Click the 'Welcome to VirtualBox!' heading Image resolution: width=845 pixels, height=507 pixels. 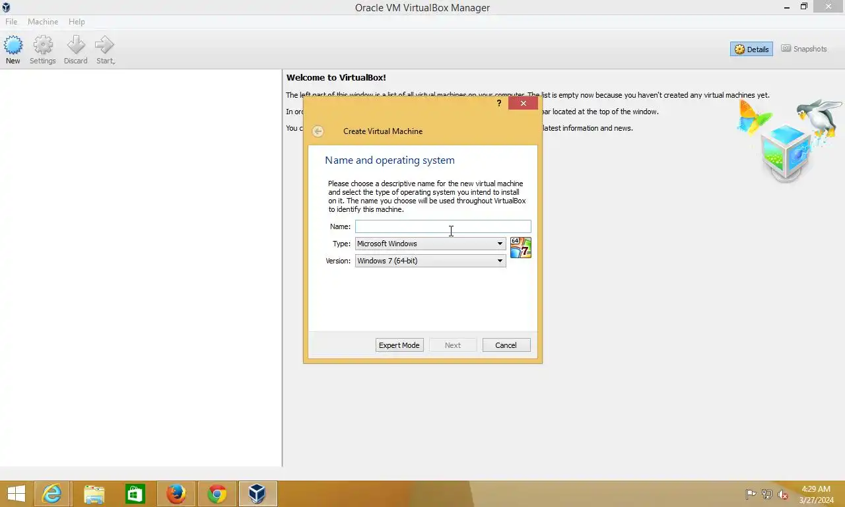click(336, 78)
